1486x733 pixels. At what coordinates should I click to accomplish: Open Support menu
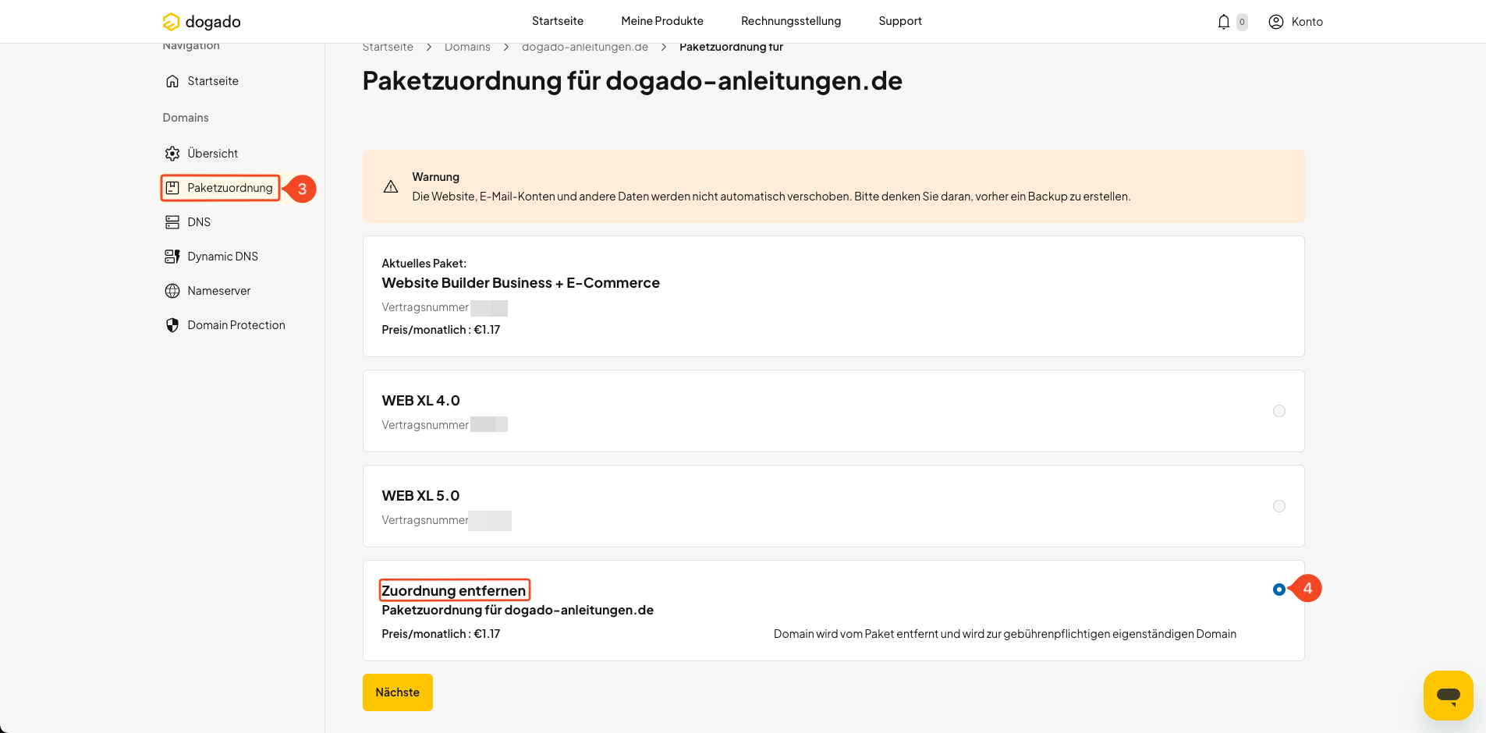[900, 21]
